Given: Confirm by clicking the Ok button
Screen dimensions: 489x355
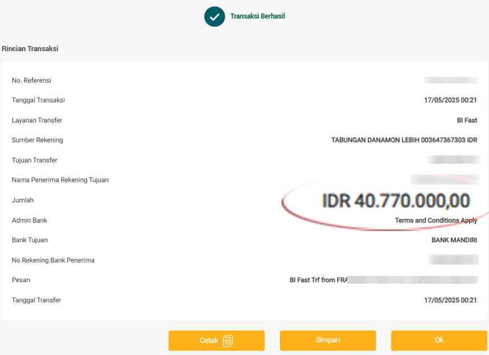Looking at the screenshot, I should 439,340.
